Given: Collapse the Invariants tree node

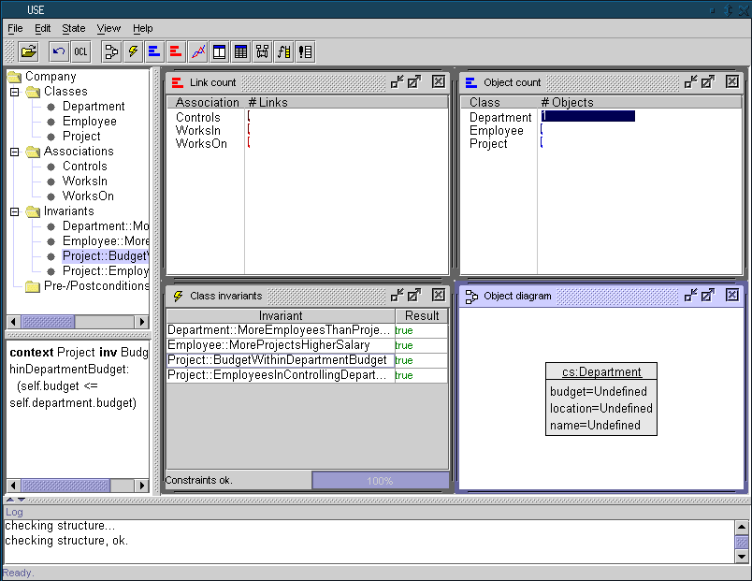Looking at the screenshot, I should (x=15, y=211).
